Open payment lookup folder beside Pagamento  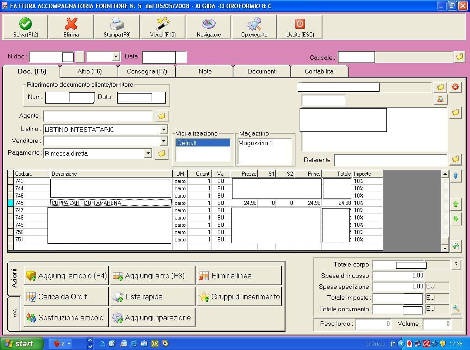point(162,154)
